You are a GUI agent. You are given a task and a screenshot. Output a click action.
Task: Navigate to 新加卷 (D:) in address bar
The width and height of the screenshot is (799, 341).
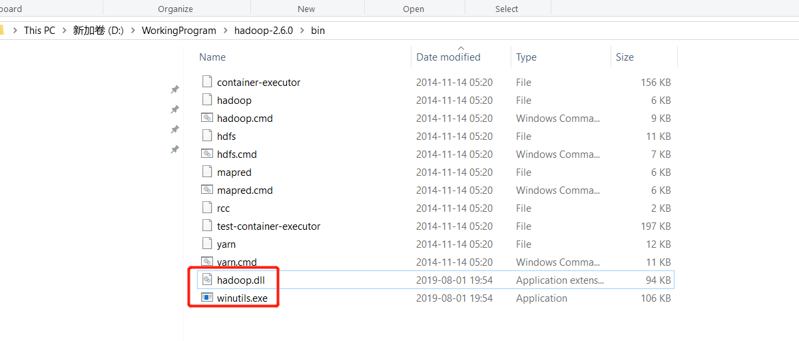(99, 31)
